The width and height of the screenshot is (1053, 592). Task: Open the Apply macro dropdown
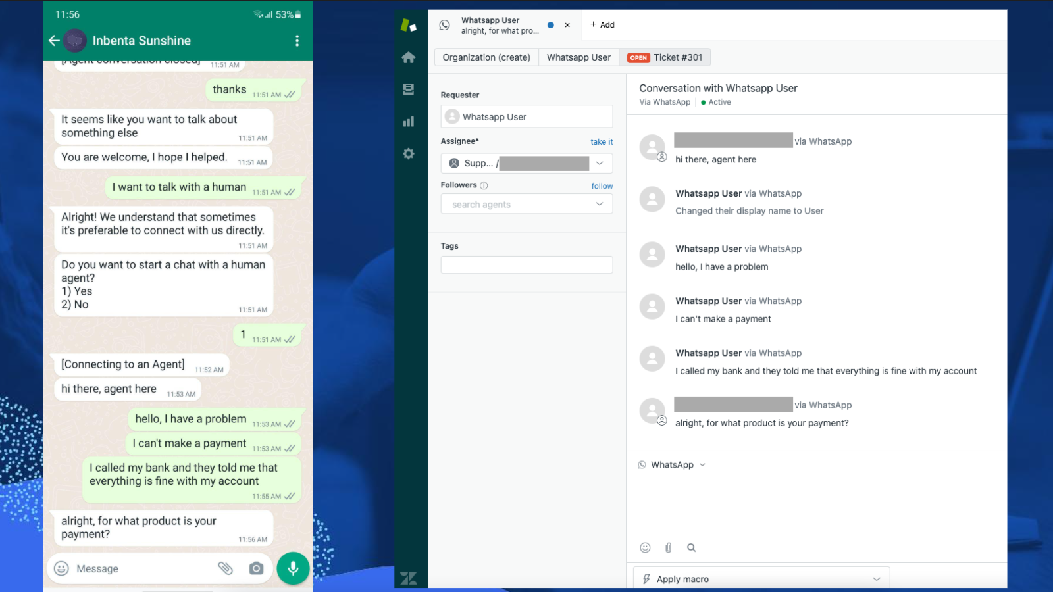761,579
